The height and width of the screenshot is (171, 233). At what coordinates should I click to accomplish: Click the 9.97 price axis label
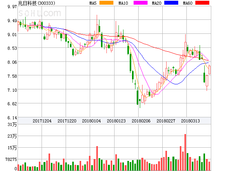12,7
